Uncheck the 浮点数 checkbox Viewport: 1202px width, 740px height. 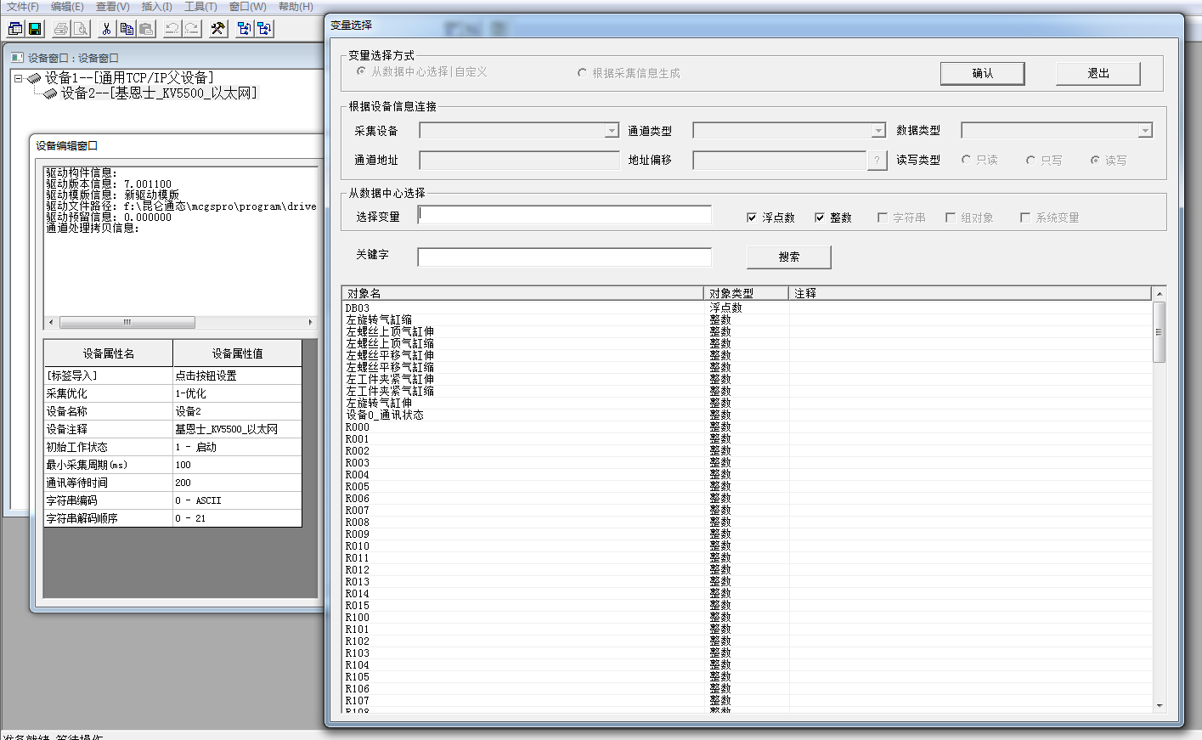point(752,217)
